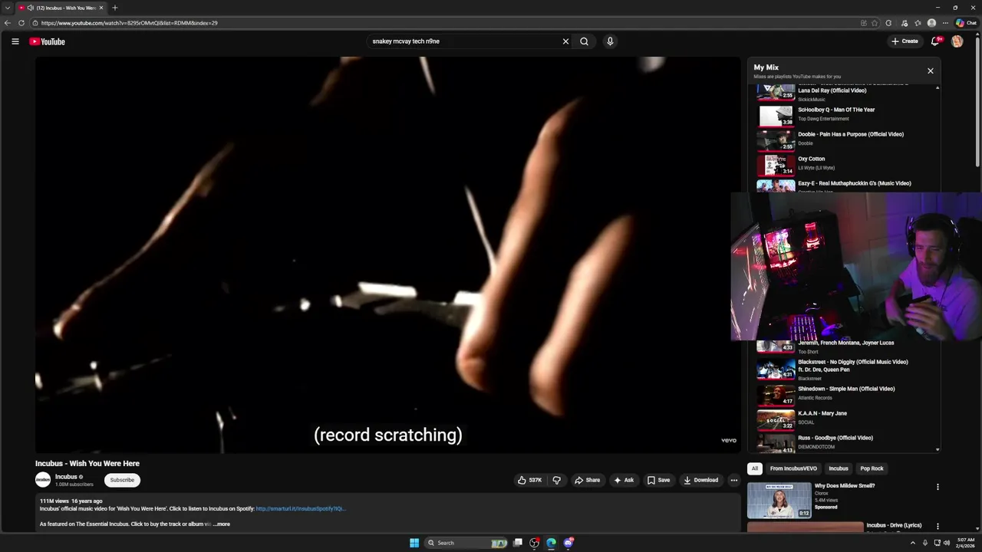Expand description with ...more
982x552 pixels.
click(x=222, y=524)
